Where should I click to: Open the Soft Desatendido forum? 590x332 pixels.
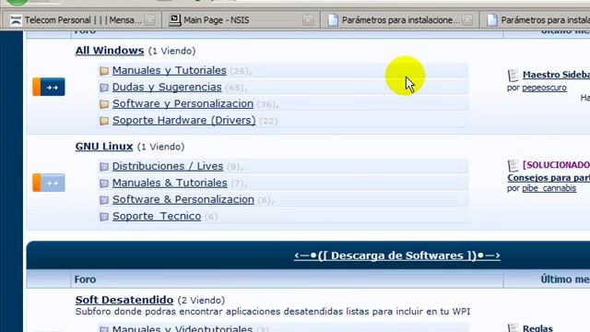(124, 300)
